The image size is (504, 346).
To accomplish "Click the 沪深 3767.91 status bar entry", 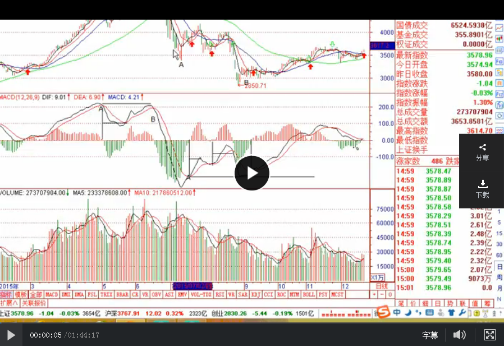I will point(122,313).
